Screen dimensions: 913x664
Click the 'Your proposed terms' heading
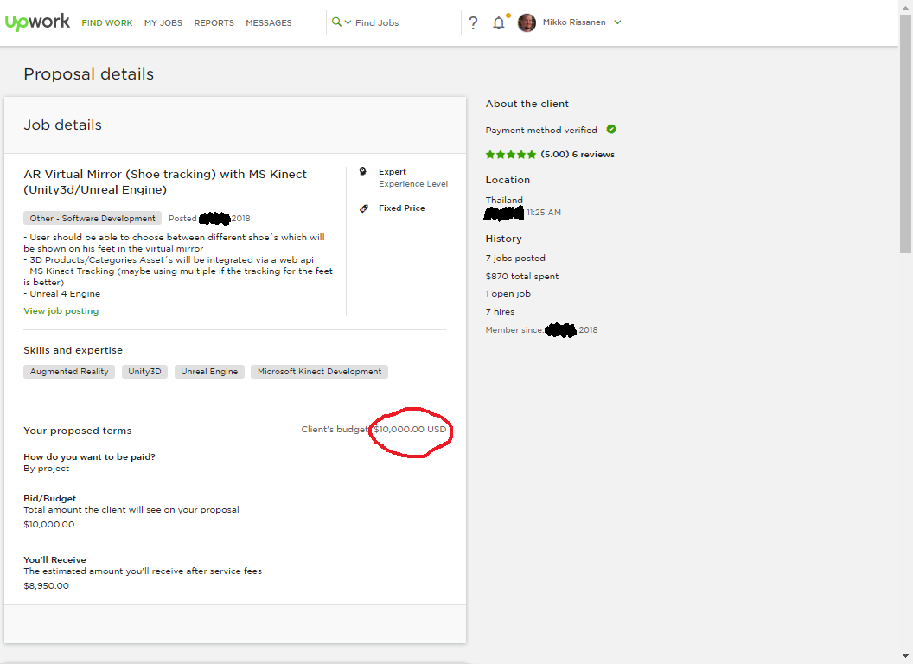coord(78,431)
